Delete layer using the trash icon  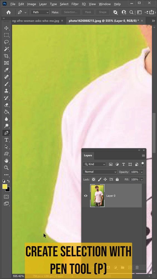pyautogui.click(x=137, y=267)
